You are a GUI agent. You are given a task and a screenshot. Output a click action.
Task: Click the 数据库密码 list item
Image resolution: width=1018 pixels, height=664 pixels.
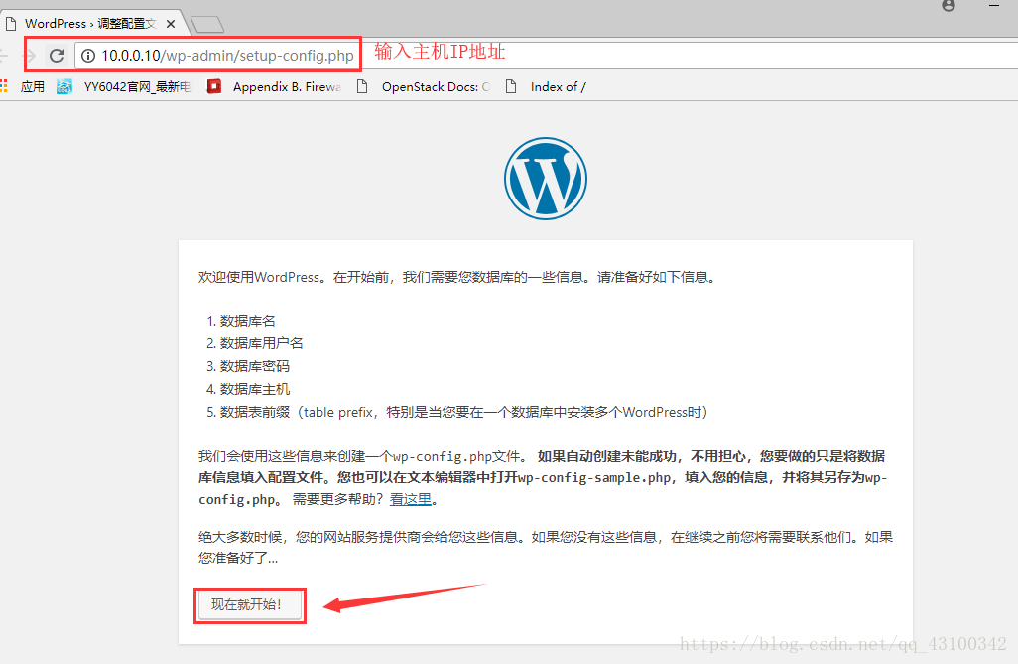254,366
